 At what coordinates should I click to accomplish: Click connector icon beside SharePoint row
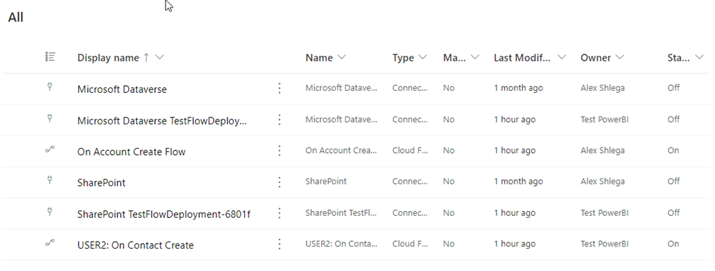click(50, 180)
